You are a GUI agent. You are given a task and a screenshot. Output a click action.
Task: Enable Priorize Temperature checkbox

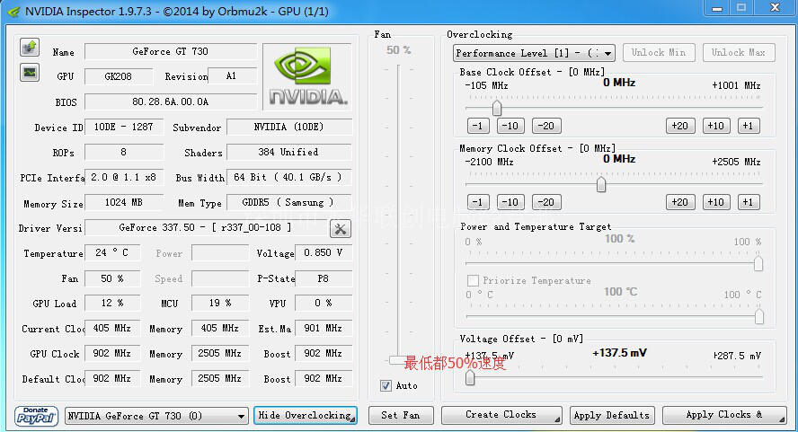(473, 280)
